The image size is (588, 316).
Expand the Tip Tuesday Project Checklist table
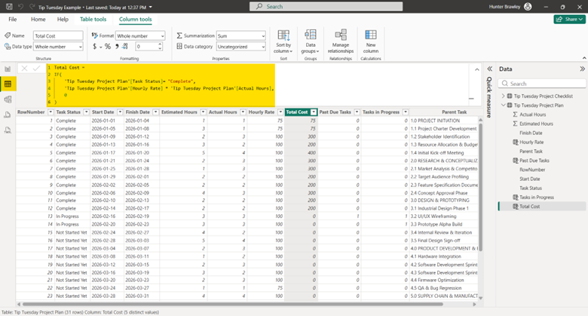click(x=503, y=96)
